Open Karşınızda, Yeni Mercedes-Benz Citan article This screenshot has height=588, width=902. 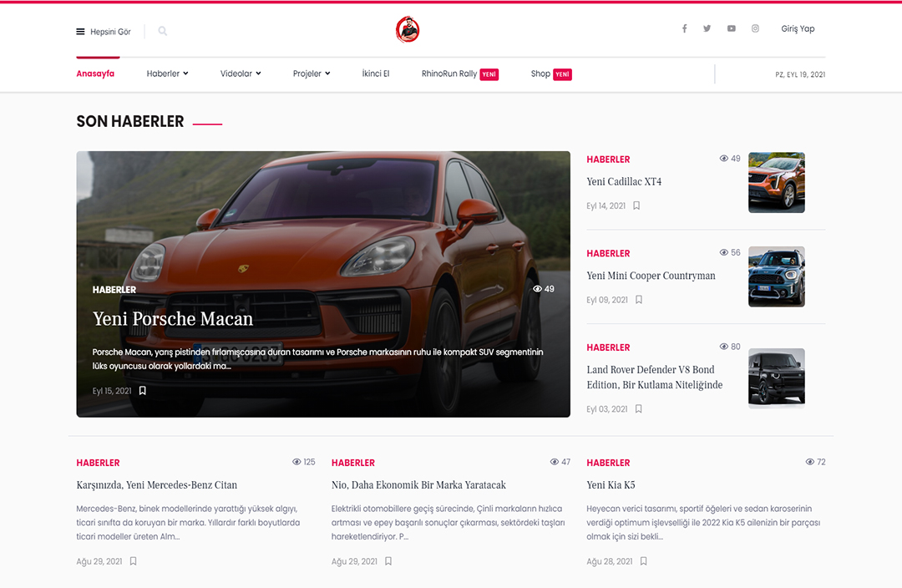click(157, 485)
